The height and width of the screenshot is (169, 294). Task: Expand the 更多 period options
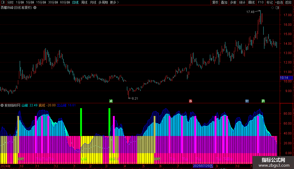point(114,2)
